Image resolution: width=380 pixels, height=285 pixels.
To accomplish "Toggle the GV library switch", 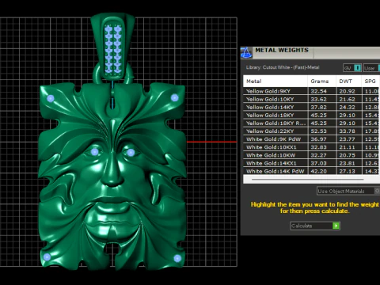I will (x=357, y=68).
